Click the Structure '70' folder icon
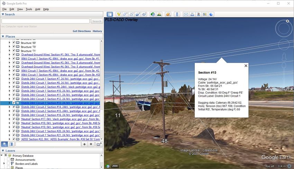 tap(18, 47)
